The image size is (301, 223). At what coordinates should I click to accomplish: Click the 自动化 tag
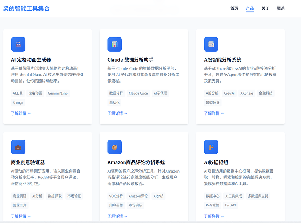coord(114,103)
